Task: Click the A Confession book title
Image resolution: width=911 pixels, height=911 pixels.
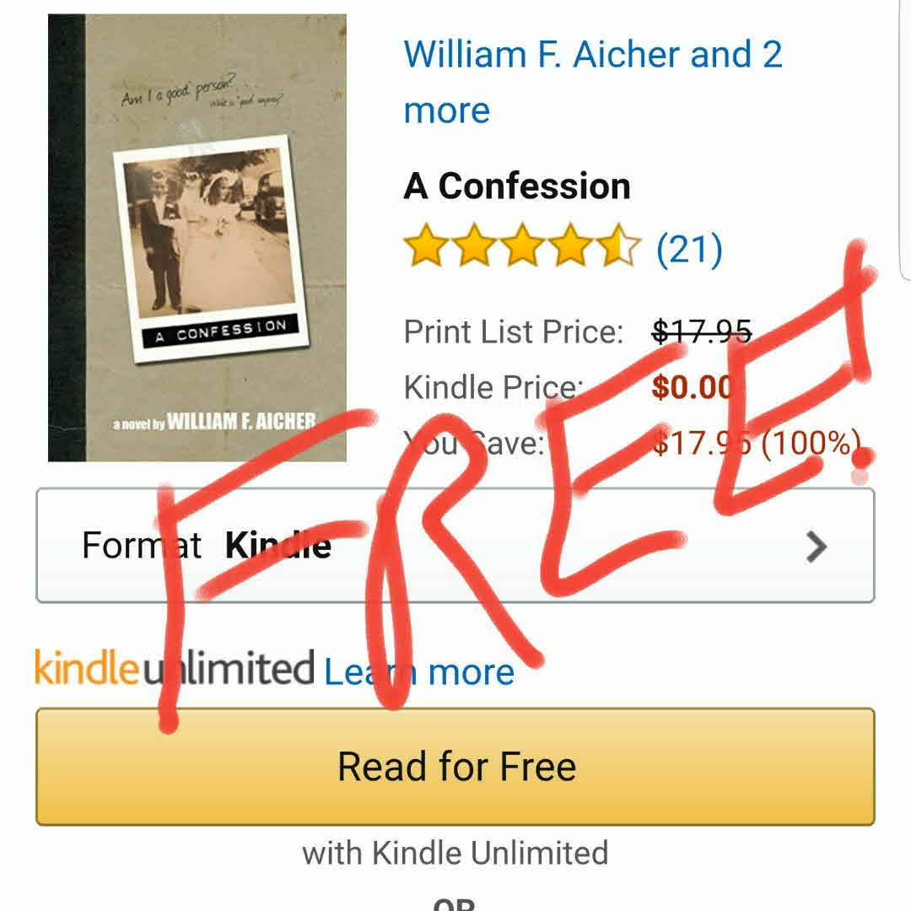Action: pos(516,186)
